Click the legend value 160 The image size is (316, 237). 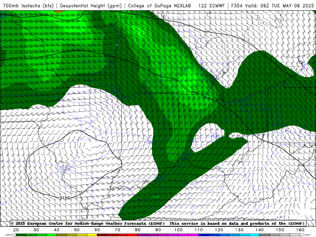(300, 230)
